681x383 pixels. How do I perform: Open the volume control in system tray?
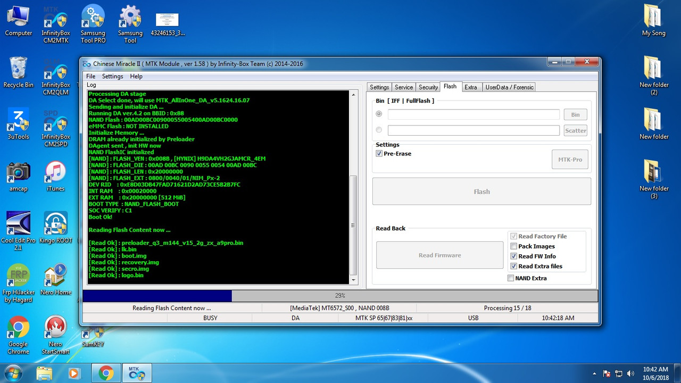click(x=631, y=373)
